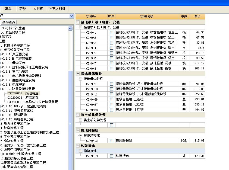Viewport: 229px width, 170px height.
Task: Collapse the 换土或化学处理 subgroup
Action: coord(80,120)
